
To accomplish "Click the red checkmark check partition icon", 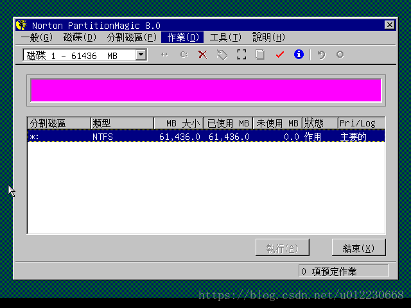I will (x=280, y=55).
